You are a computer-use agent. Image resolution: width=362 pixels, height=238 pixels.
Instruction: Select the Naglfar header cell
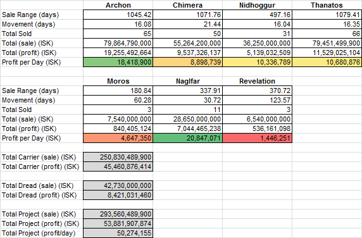click(x=187, y=81)
